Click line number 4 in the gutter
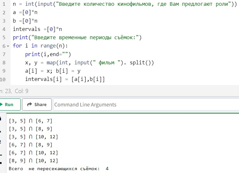This screenshot has width=239, height=173. click(4, 29)
